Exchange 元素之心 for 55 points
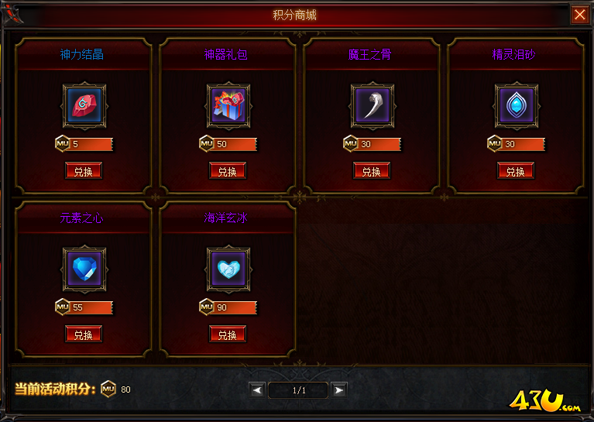 point(84,334)
